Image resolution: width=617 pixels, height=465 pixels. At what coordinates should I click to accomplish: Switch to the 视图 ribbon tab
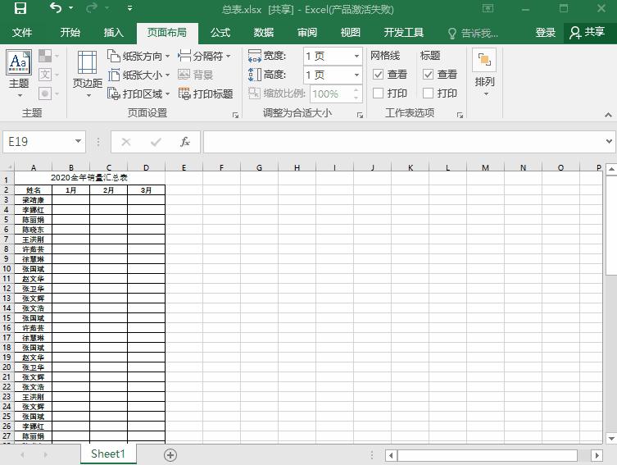pyautogui.click(x=350, y=33)
